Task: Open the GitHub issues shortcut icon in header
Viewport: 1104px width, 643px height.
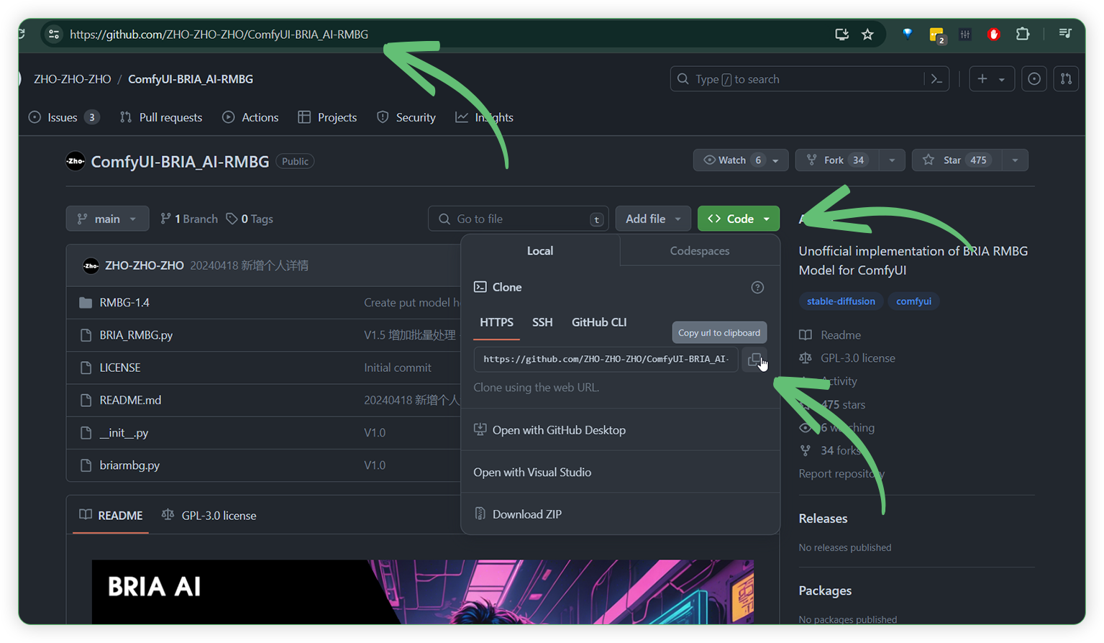Action: [x=1034, y=79]
